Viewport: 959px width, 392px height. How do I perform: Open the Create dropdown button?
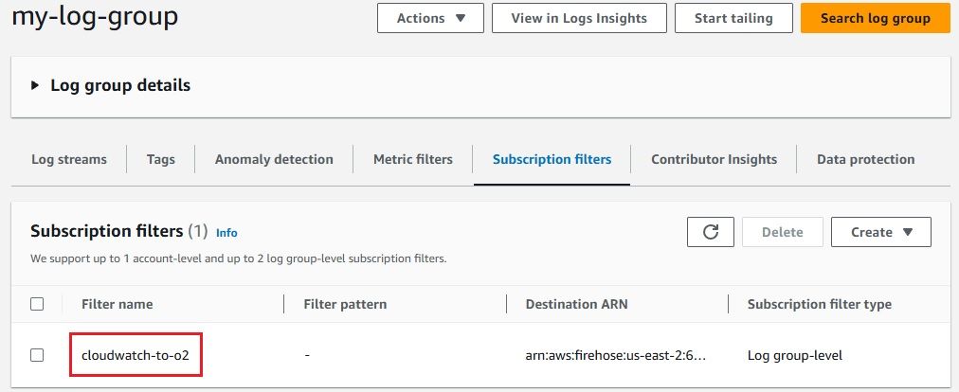[x=880, y=232]
